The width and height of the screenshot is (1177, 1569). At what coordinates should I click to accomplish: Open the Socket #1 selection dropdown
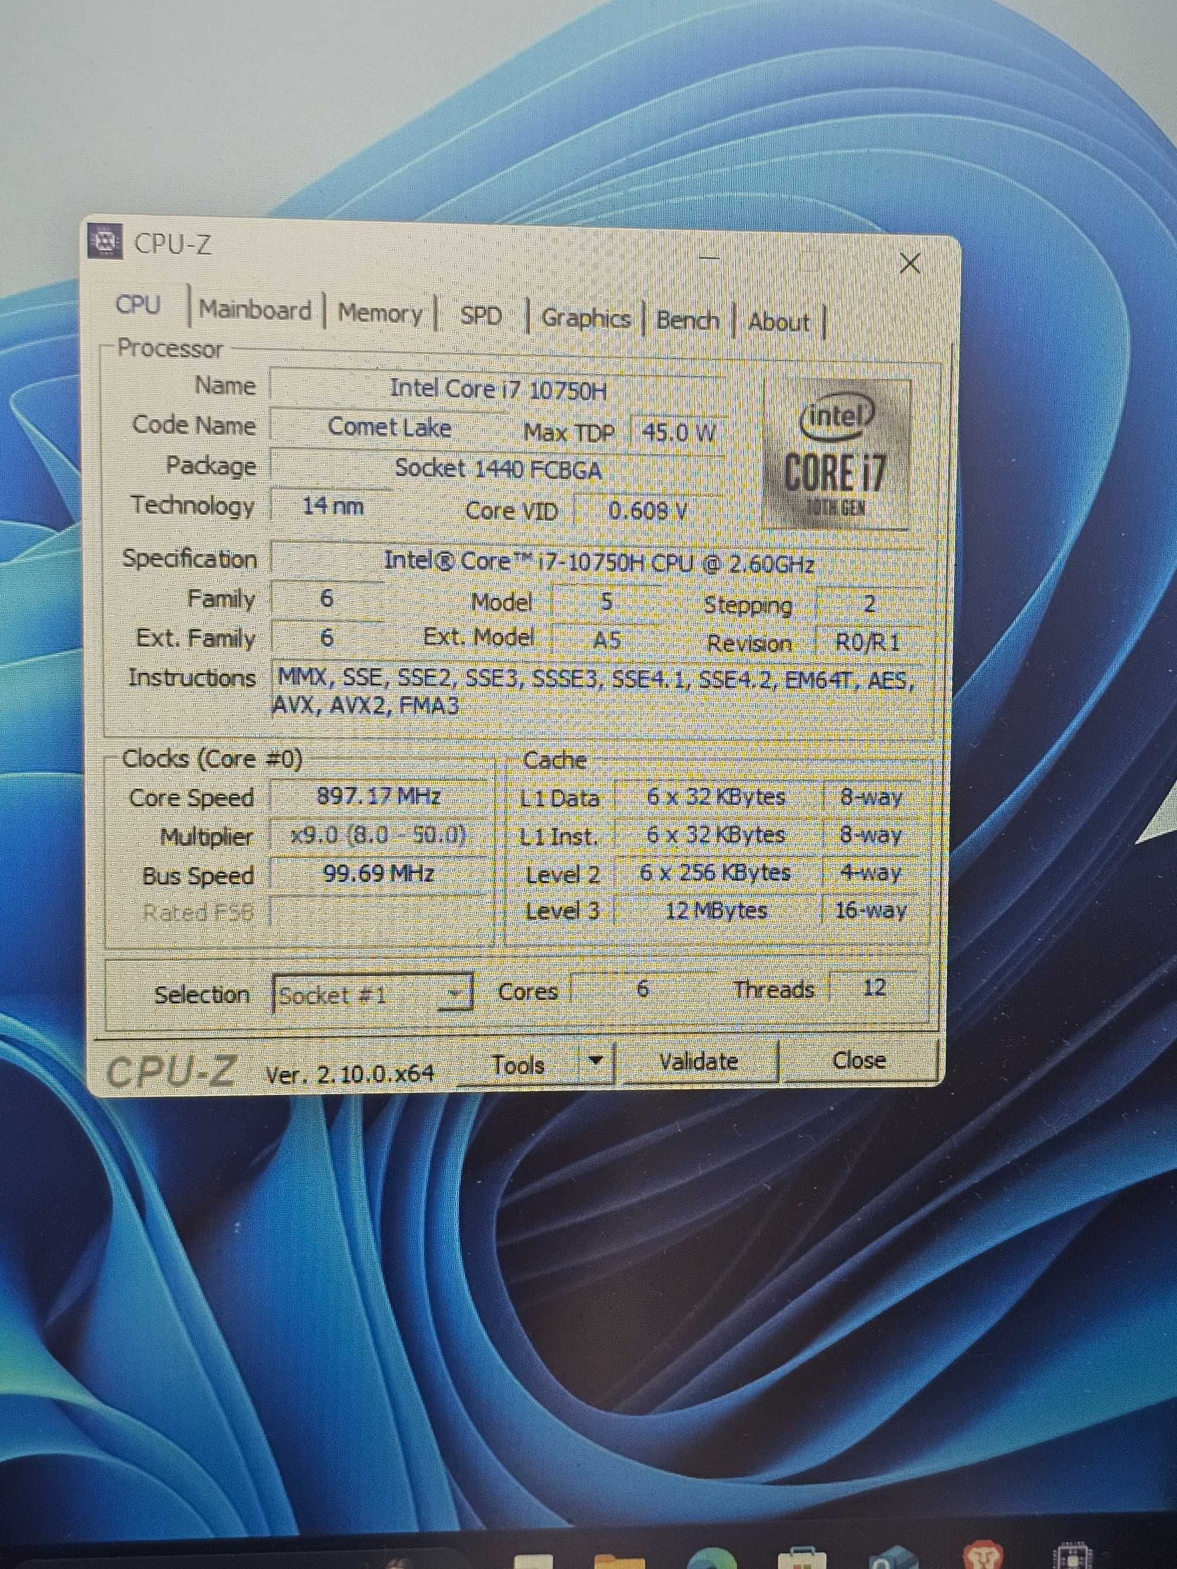coord(373,994)
